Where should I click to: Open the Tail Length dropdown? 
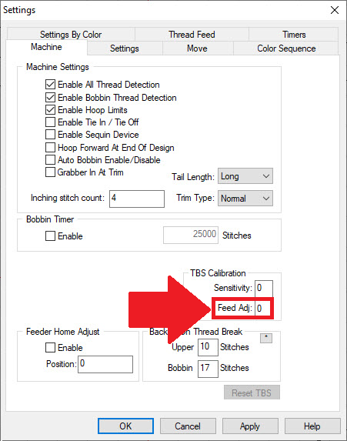pyautogui.click(x=245, y=176)
